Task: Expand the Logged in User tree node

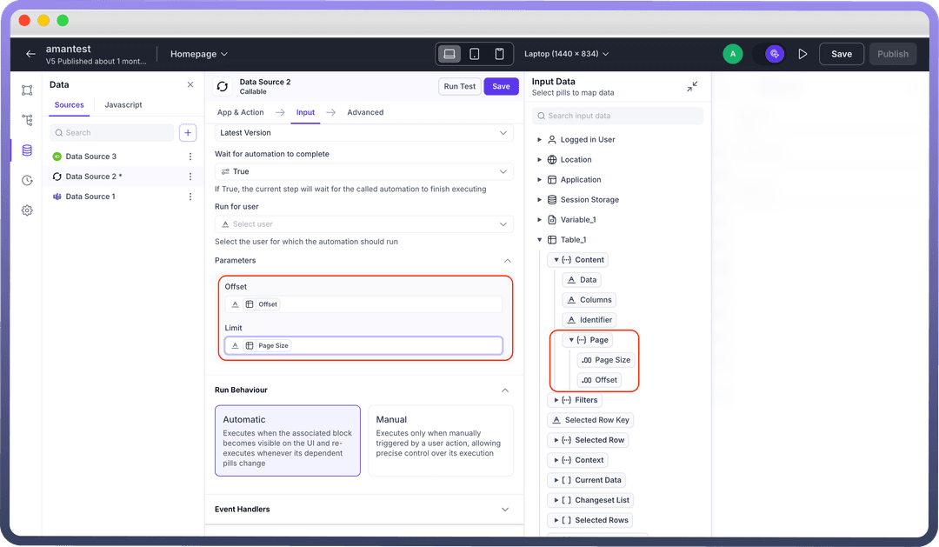Action: click(x=540, y=139)
